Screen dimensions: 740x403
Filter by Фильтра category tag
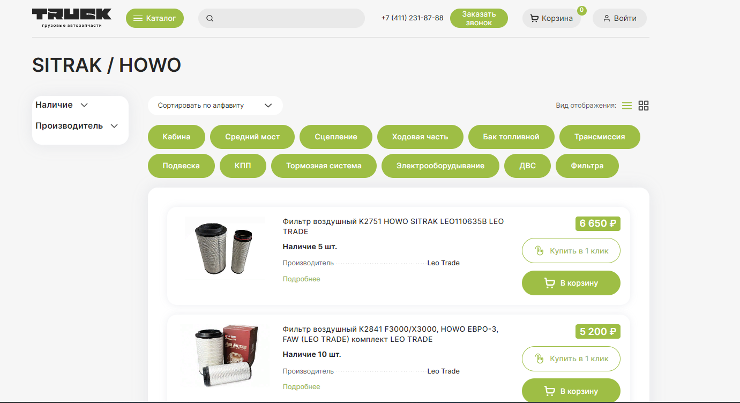click(x=587, y=166)
